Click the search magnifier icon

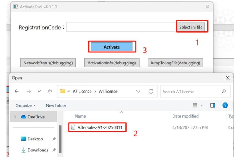pyautogui.click(x=223, y=92)
